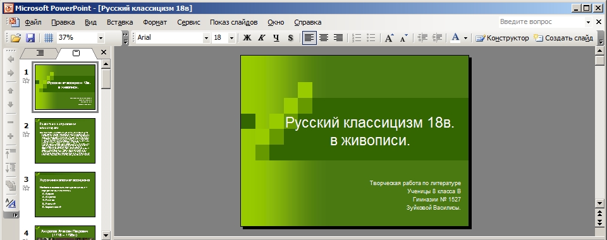Image resolution: width=607 pixels, height=240 pixels.
Task: Select slide 3 thumbnail
Action: point(65,195)
